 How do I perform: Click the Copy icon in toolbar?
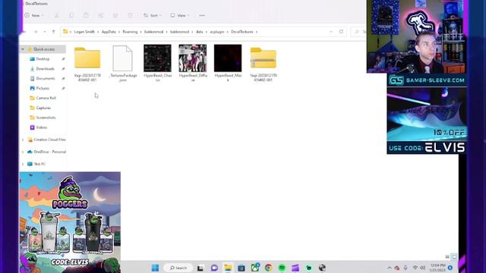pos(71,15)
